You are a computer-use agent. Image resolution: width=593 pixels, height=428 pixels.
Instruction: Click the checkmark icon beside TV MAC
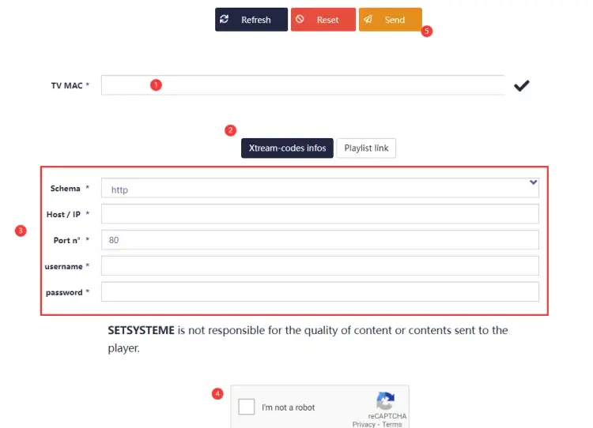pos(521,85)
